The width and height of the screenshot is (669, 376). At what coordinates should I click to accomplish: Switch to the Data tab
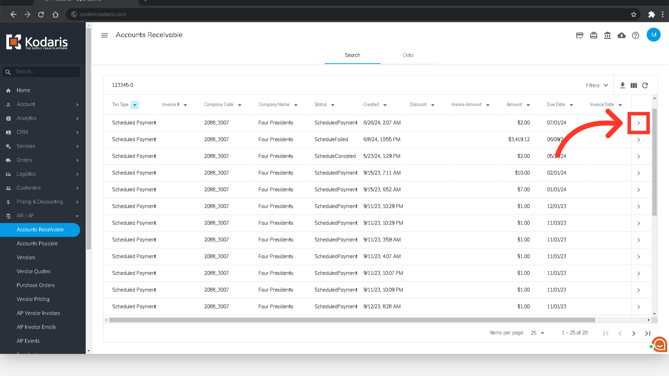pyautogui.click(x=408, y=55)
